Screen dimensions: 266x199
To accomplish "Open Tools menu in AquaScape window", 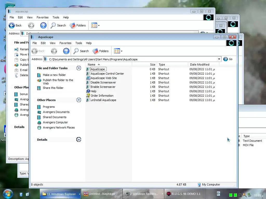I will coord(78,43).
